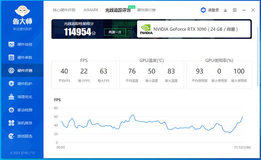This screenshot has width=261, height=160.
Task: Click the 00:00 time label
Action: point(61,147)
